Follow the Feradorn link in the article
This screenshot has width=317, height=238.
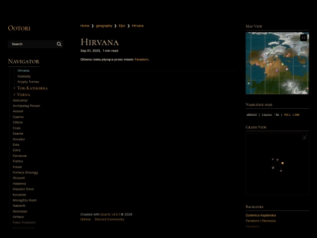click(141, 59)
